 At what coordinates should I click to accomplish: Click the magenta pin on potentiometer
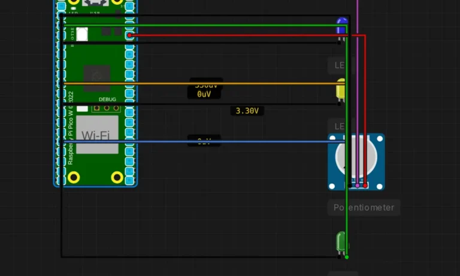358,186
